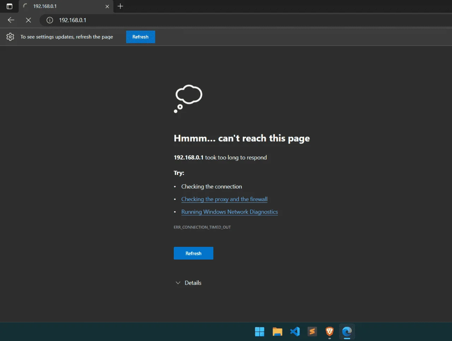Click the blue Refresh button below error

(194, 253)
